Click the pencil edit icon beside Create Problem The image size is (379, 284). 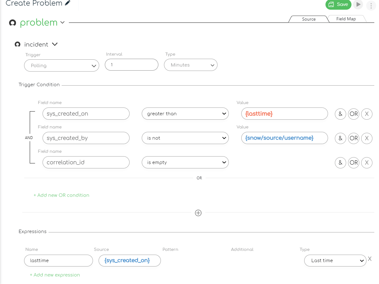[x=68, y=3]
